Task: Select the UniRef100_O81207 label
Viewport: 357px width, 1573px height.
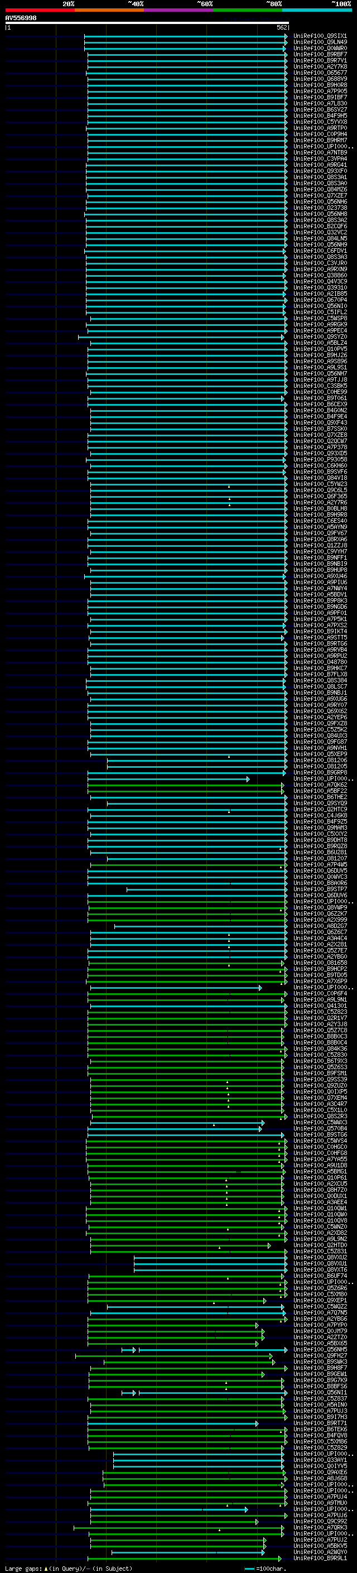Action: [x=320, y=858]
